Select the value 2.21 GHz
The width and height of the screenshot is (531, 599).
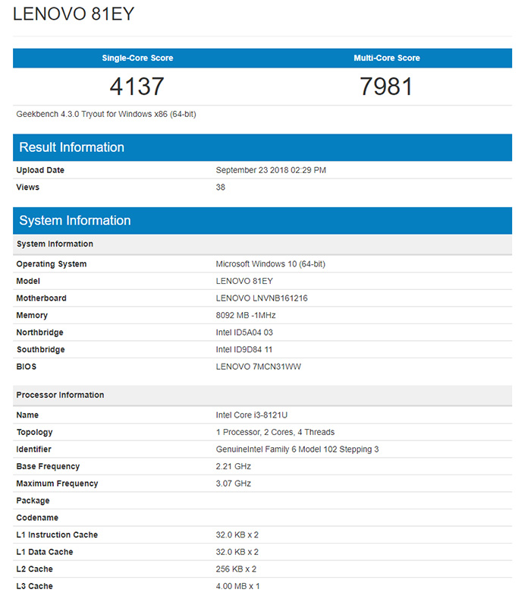tap(233, 466)
